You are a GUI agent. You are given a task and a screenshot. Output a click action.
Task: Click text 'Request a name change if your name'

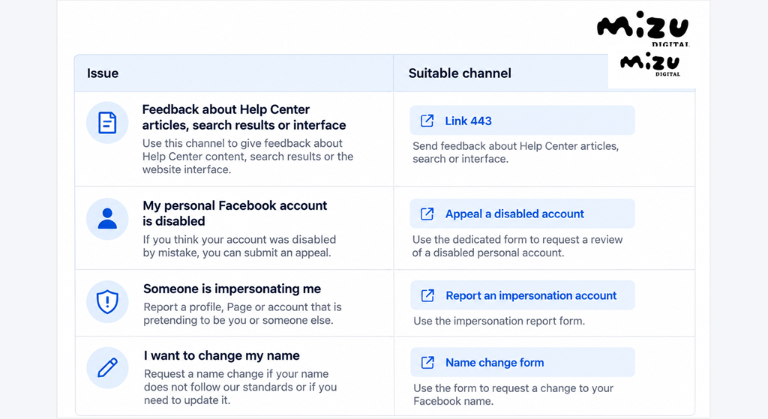coord(236,374)
